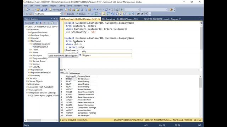This screenshot has width=227, height=127.
Task: Click the Save All icon
Action: (46, 10)
